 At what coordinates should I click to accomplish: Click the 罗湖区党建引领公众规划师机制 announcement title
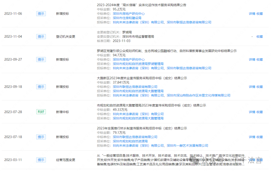click(167, 51)
